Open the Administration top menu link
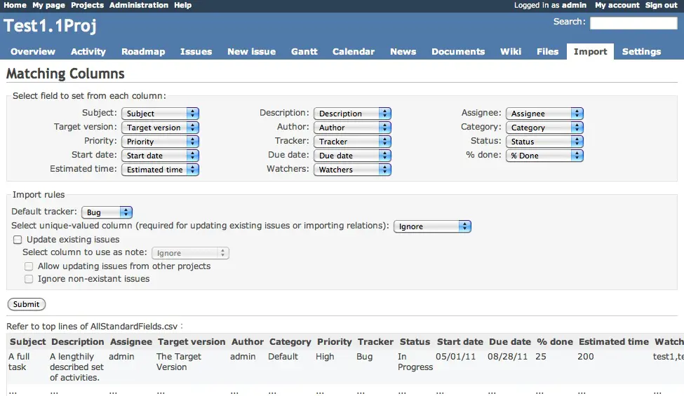Screen dimensions: 684x396 point(138,5)
